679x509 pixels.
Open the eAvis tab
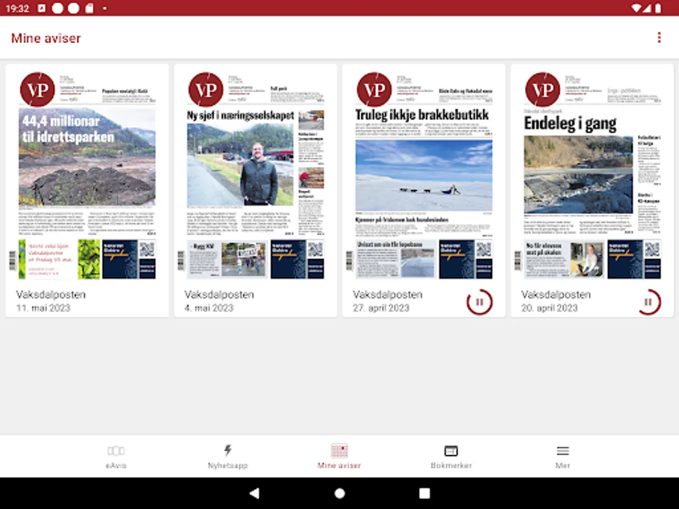116,457
